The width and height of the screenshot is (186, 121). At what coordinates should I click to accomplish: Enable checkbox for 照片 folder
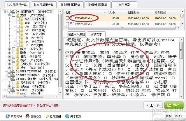tap(14, 49)
